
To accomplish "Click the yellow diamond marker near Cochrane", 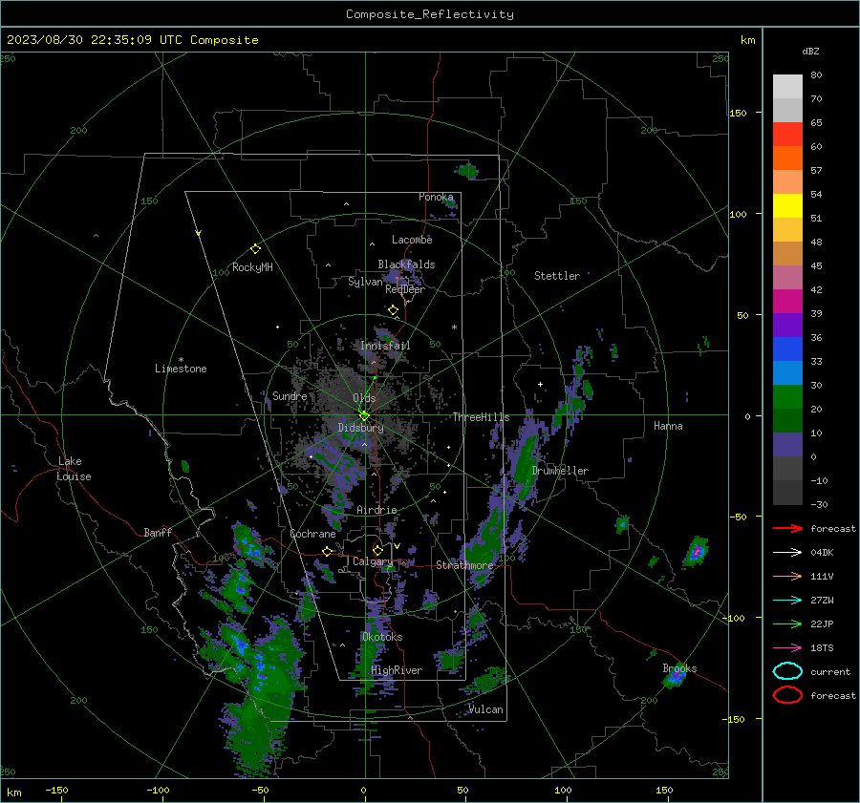I will [327, 551].
